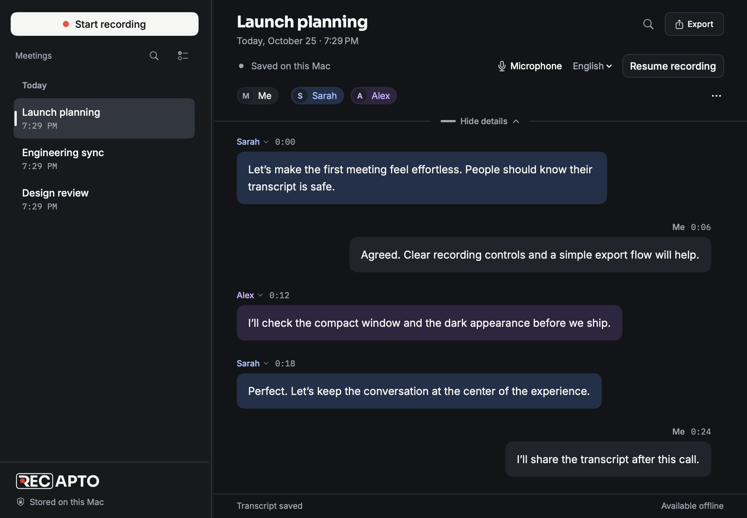The width and height of the screenshot is (747, 518).
Task: Click the 0:24 timestamp
Action: coord(701,432)
